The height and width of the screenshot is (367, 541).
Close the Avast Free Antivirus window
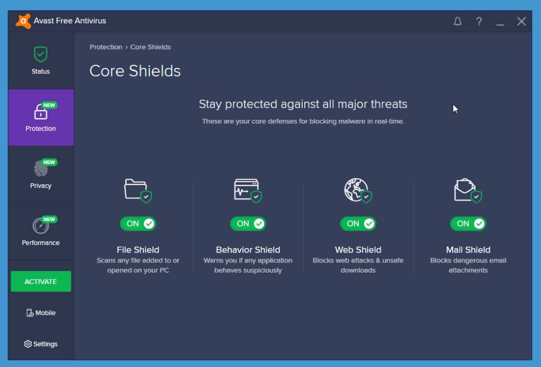point(521,21)
